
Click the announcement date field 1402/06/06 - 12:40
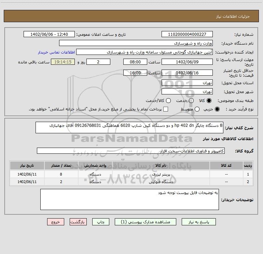point(49,34)
